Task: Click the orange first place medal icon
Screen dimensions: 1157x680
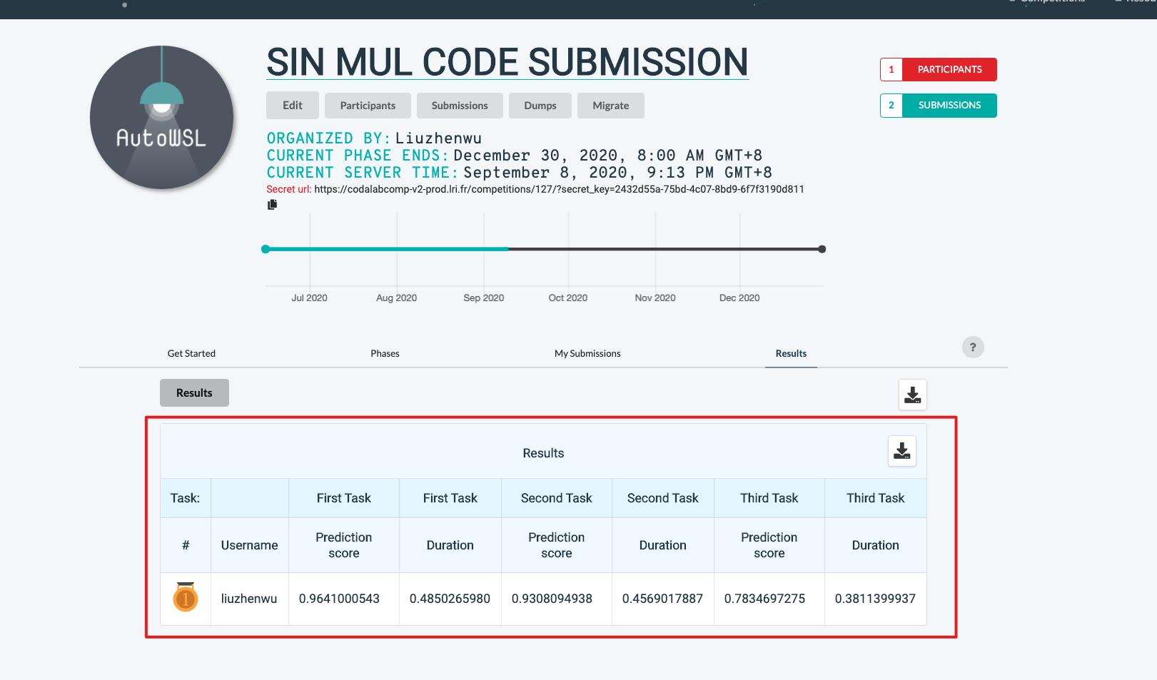Action: 186,598
